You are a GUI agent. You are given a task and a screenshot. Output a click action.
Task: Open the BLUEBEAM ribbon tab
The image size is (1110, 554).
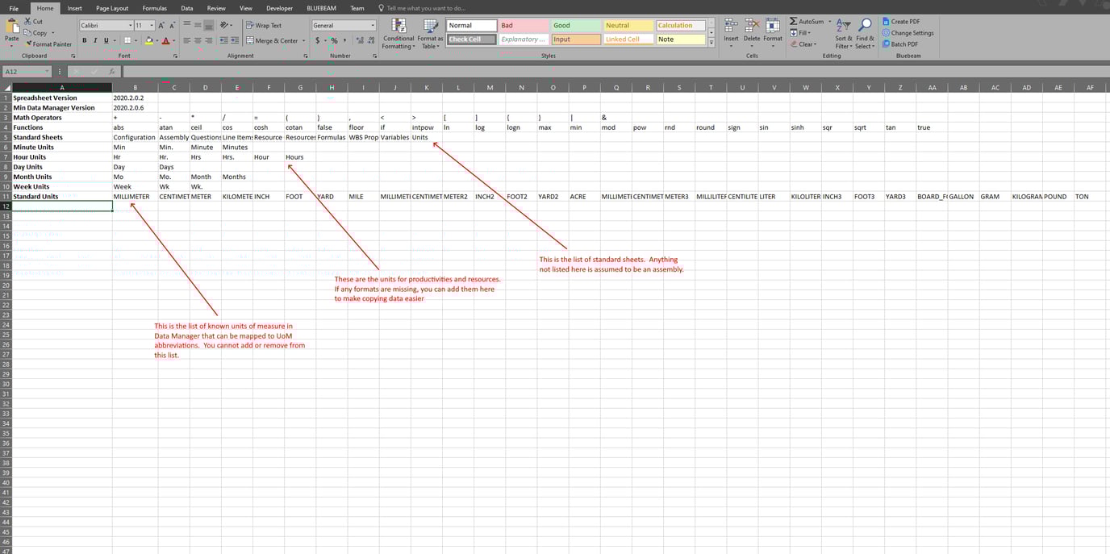point(320,7)
